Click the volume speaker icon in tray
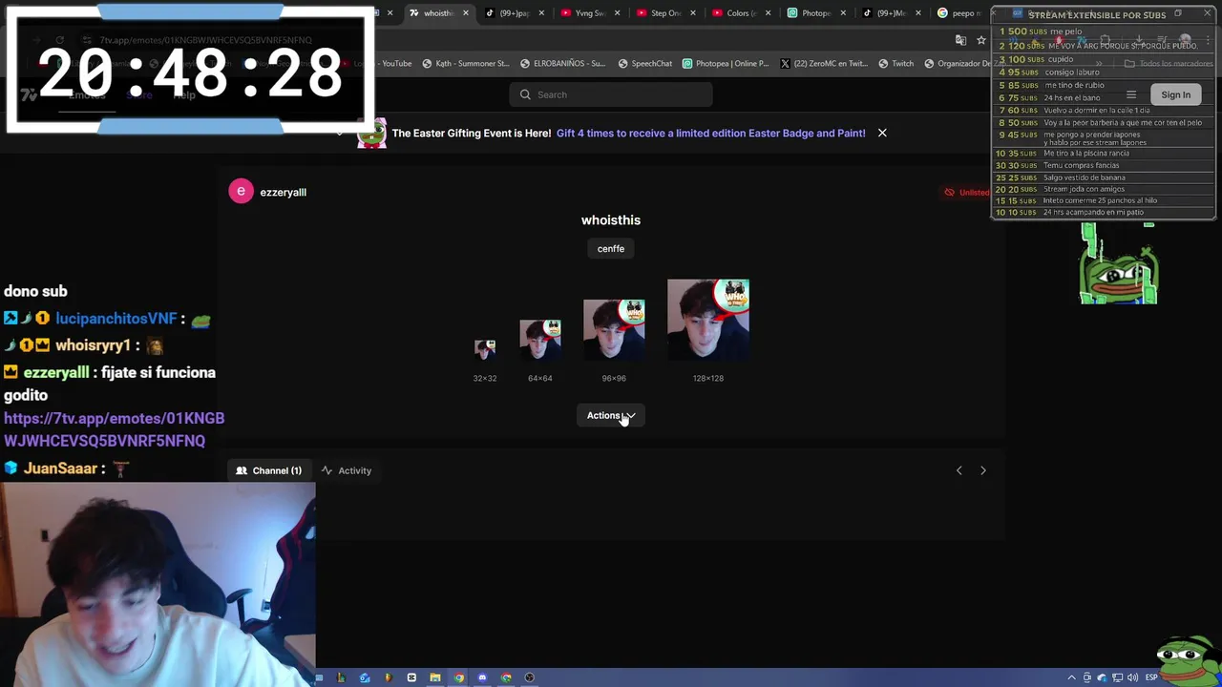This screenshot has width=1222, height=687. (1134, 677)
